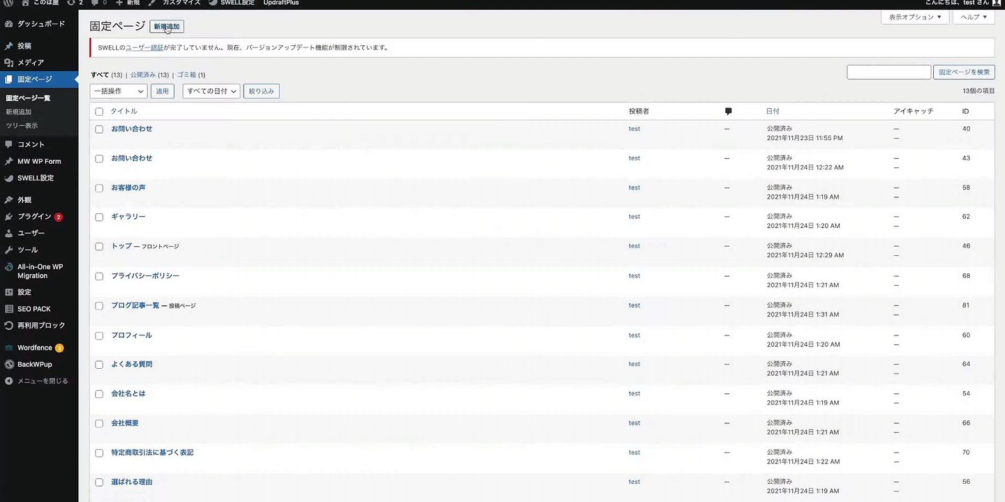Open SWELL設定 icon in the sidebar

tap(8, 178)
